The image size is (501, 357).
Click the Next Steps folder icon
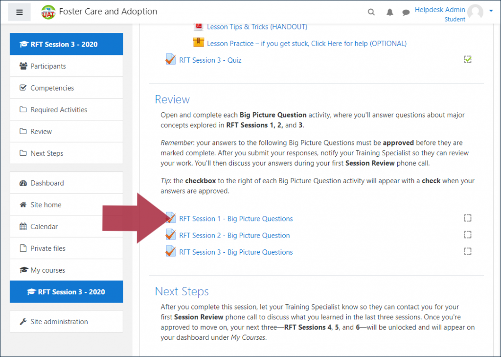(23, 153)
